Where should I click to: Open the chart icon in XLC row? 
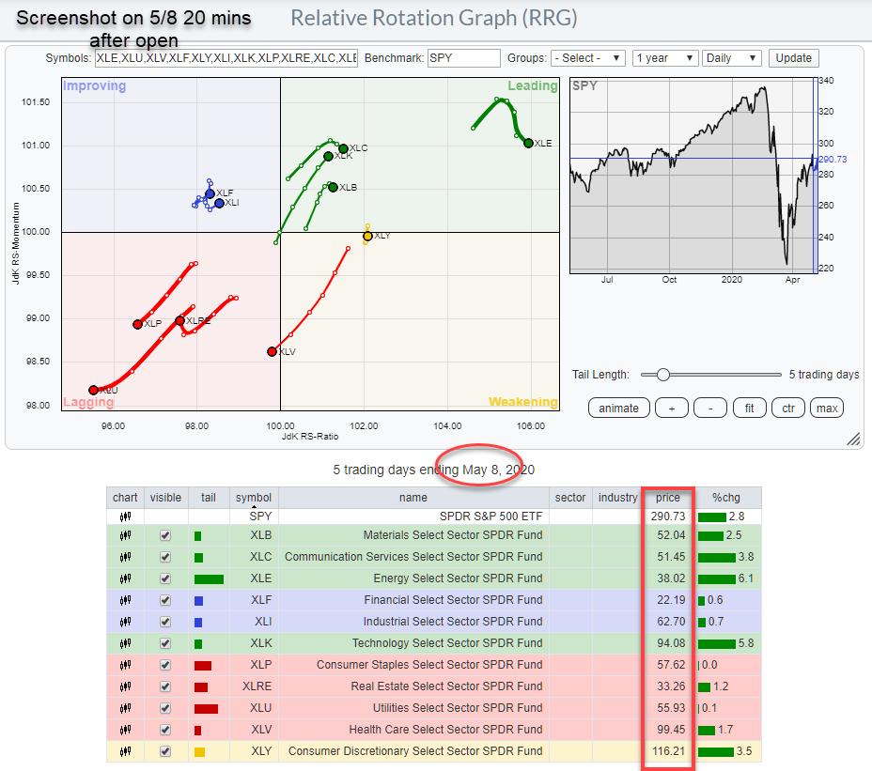[125, 557]
